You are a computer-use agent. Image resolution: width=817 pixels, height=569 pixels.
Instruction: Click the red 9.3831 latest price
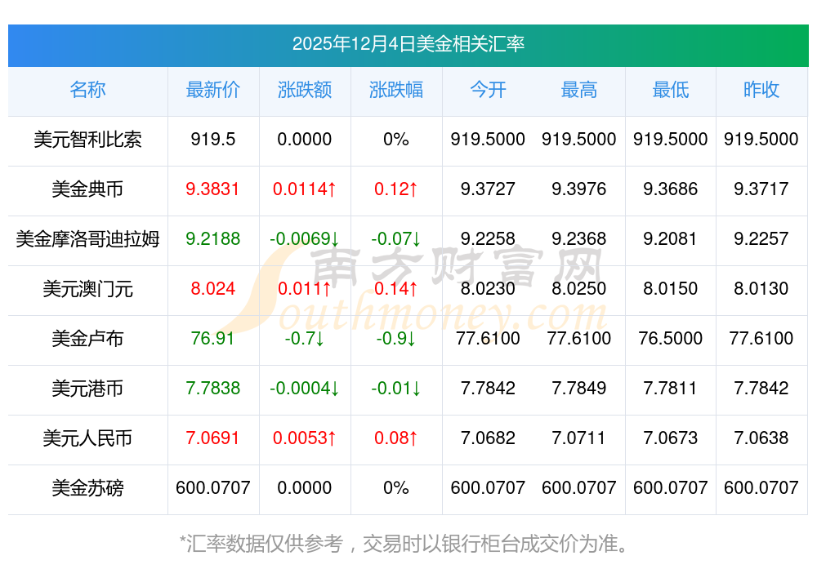click(213, 189)
